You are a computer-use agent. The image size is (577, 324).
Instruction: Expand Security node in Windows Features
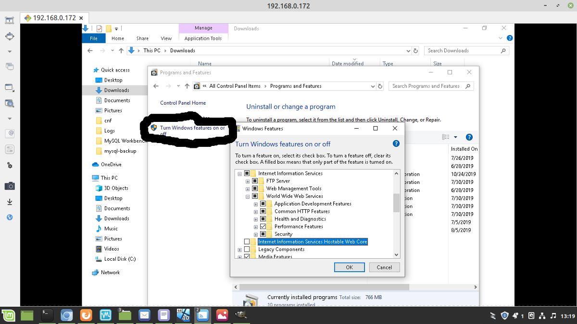pos(256,234)
